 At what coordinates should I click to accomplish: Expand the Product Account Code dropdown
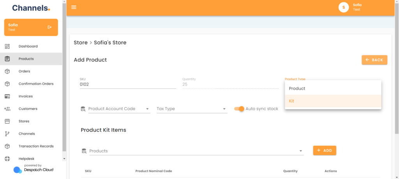pyautogui.click(x=119, y=109)
